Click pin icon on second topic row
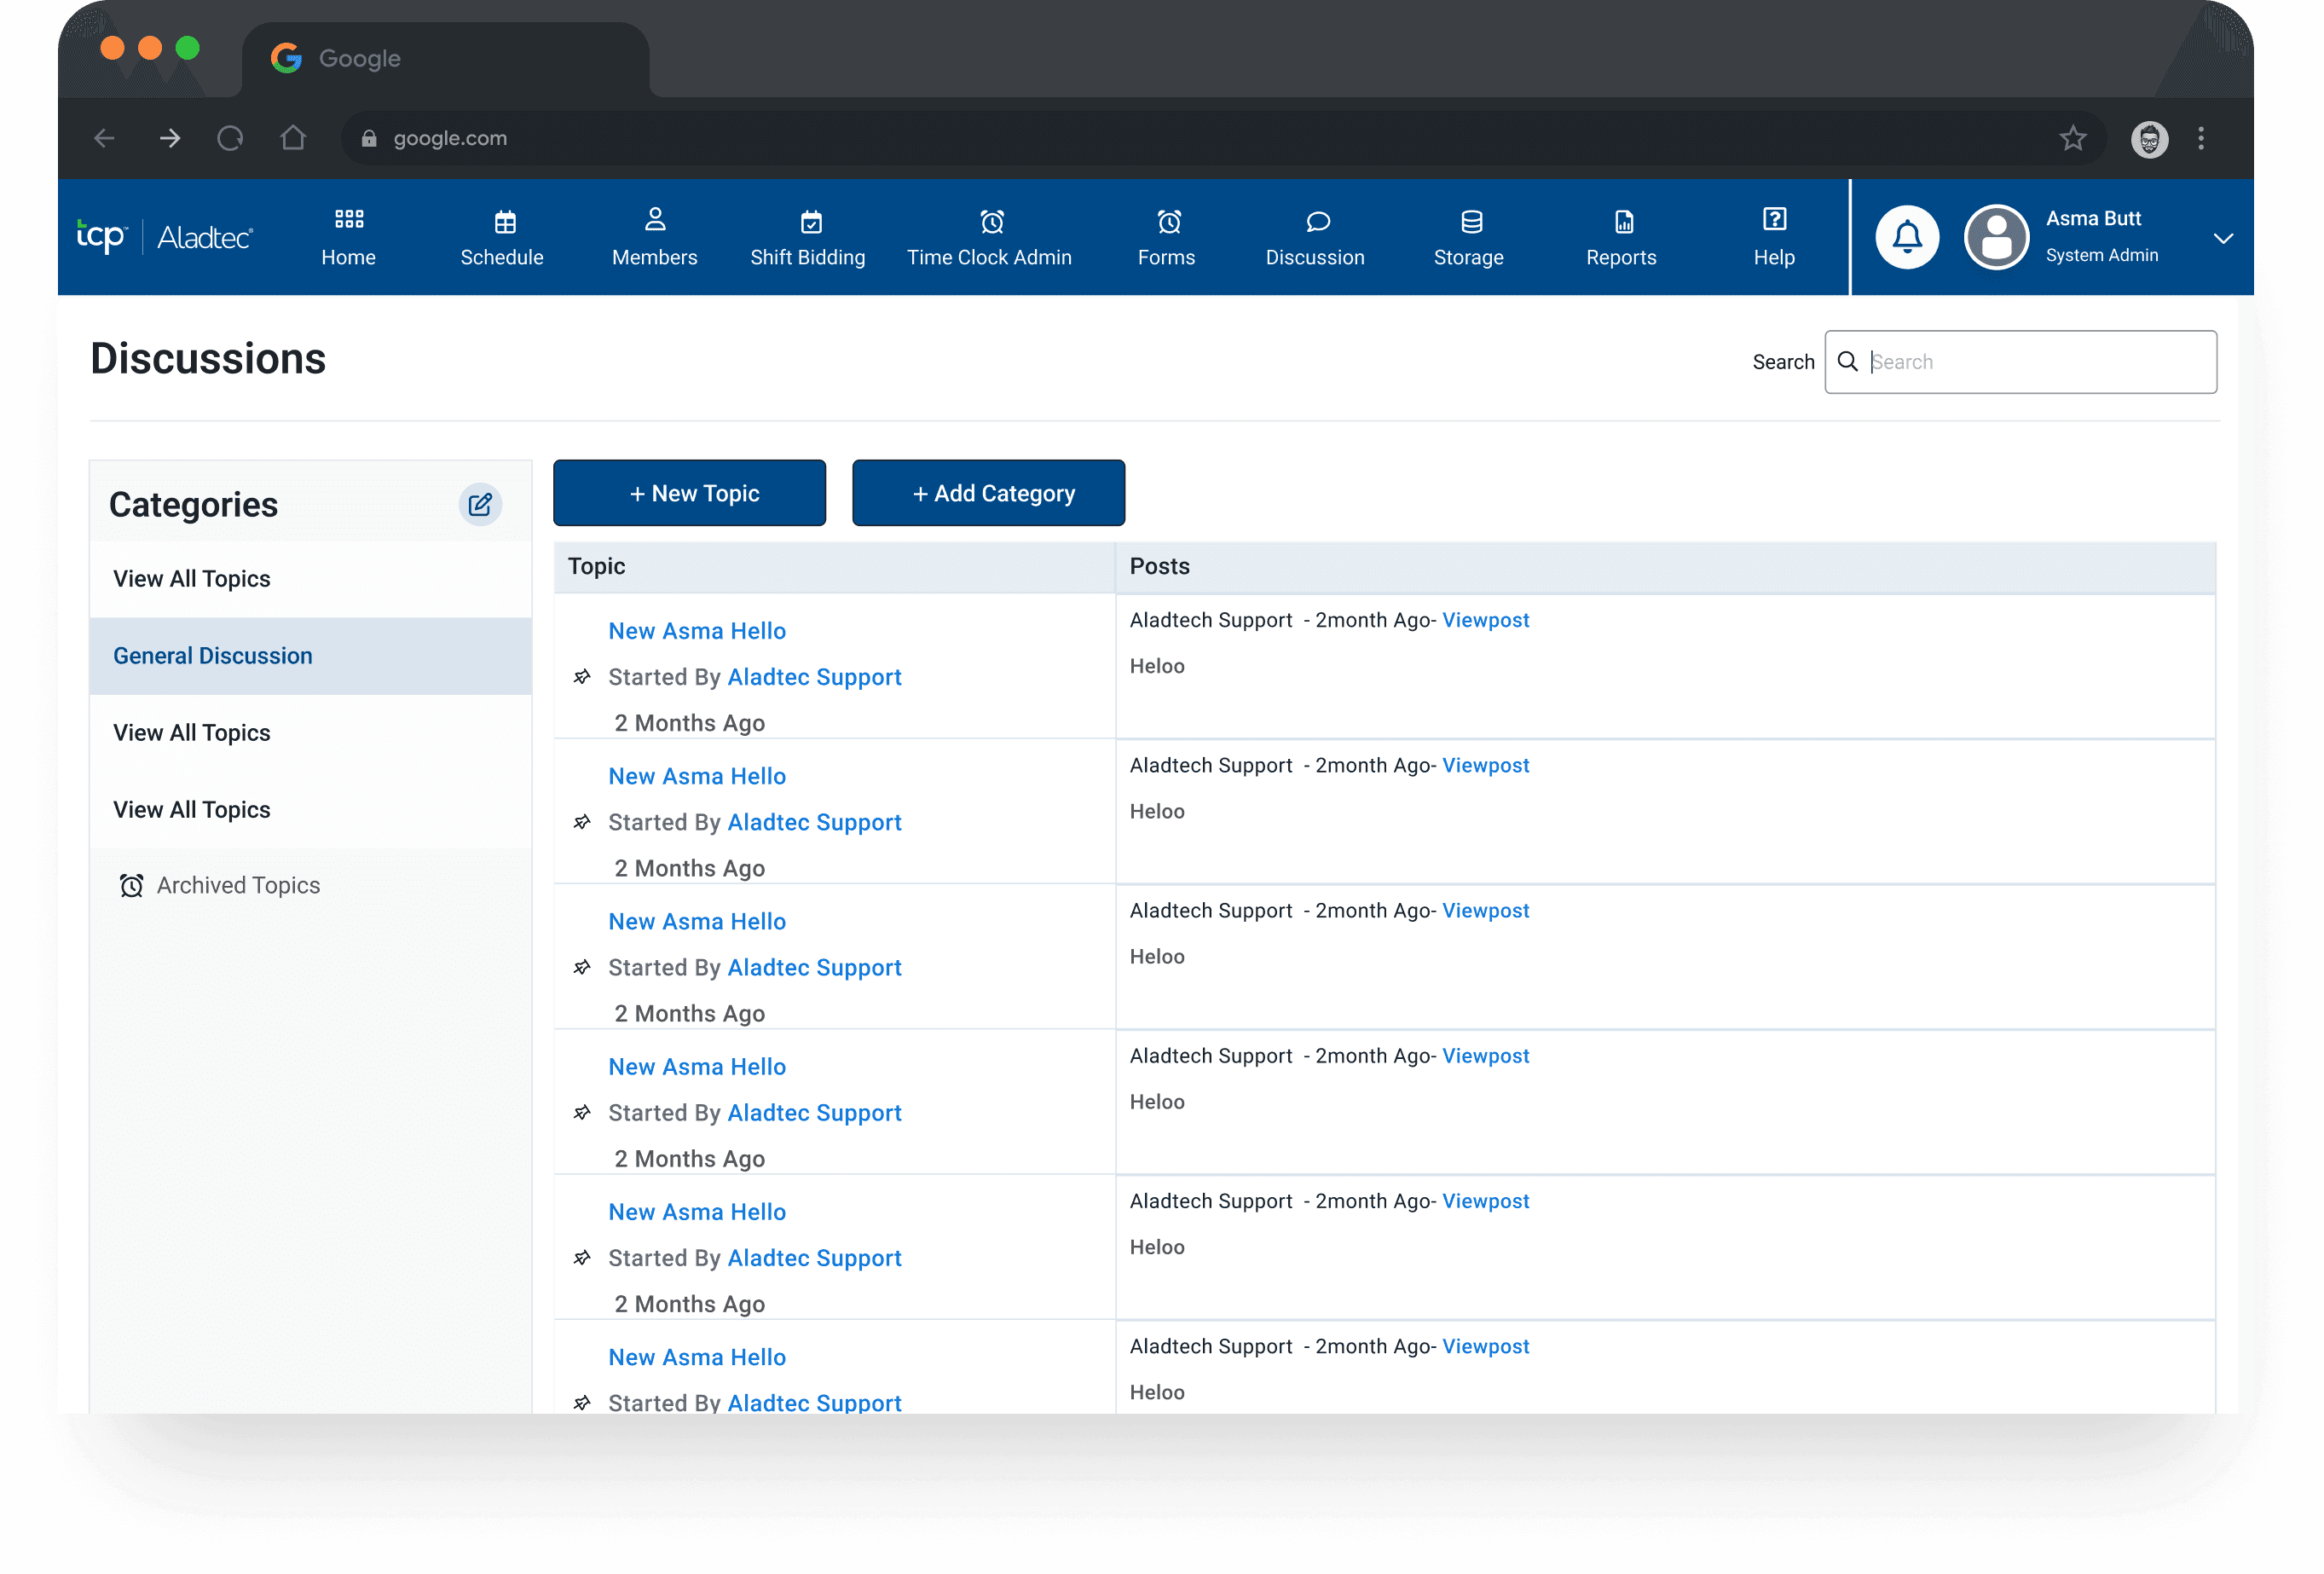 [x=582, y=822]
